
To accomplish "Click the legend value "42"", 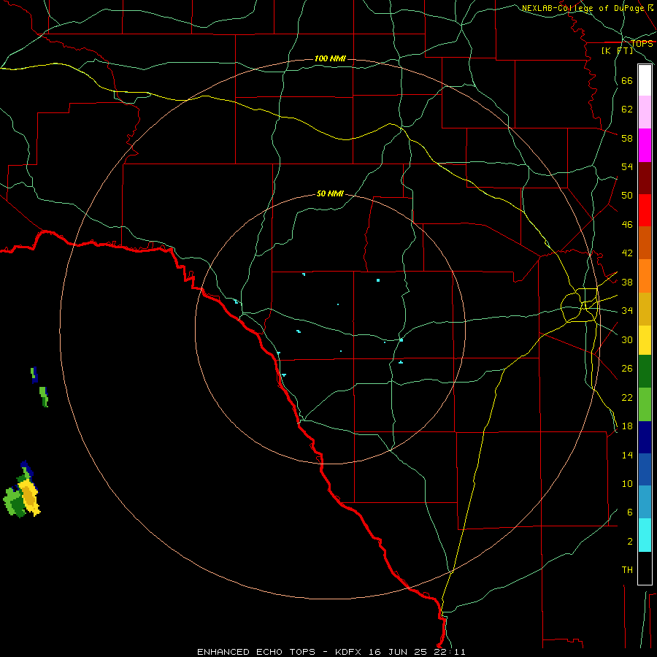I will (x=627, y=253).
